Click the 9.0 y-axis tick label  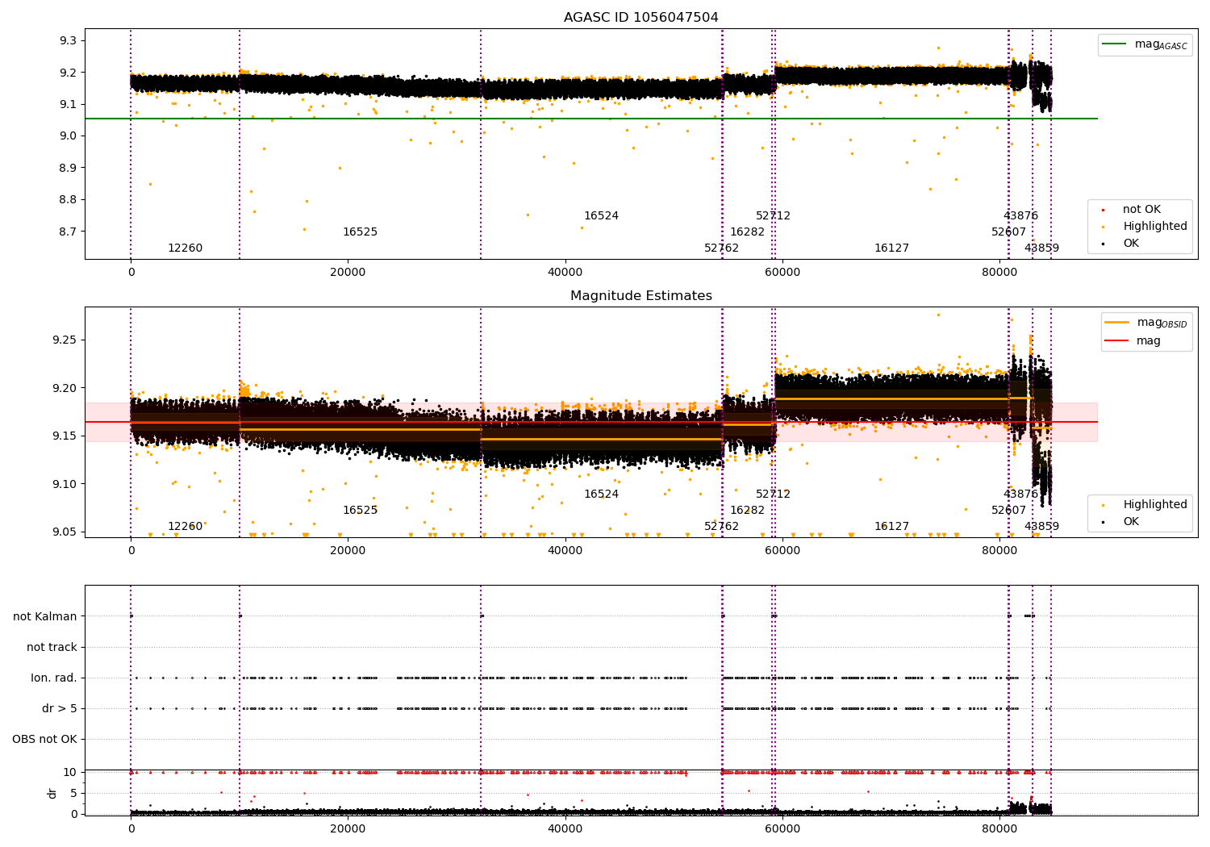point(69,136)
